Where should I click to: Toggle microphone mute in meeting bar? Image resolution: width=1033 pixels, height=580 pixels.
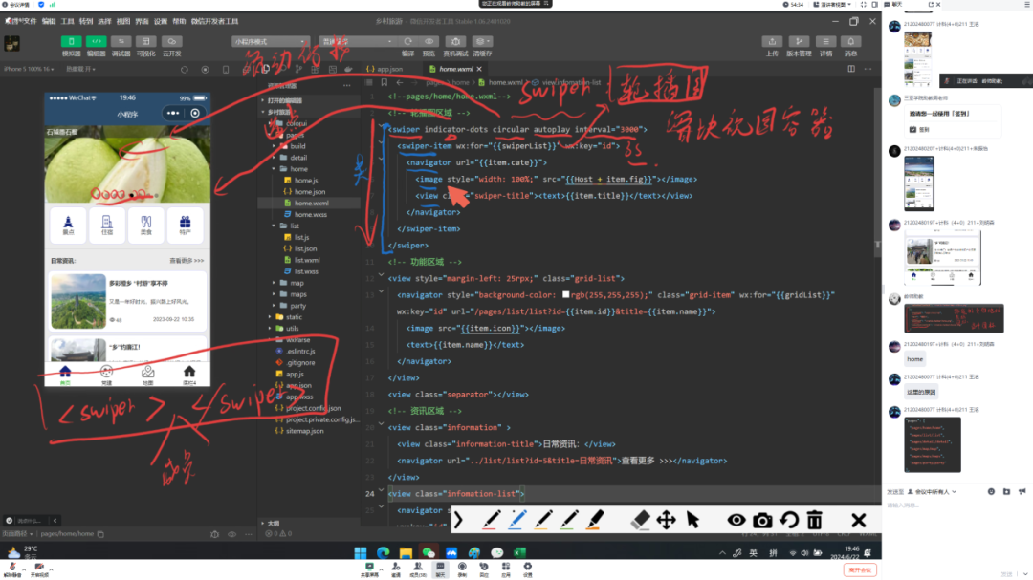pyautogui.click(x=11, y=569)
